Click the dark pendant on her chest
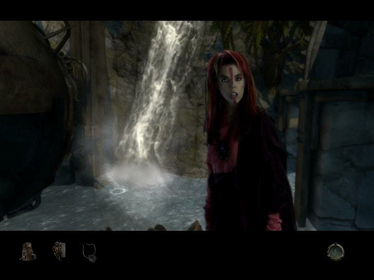 [223, 152]
